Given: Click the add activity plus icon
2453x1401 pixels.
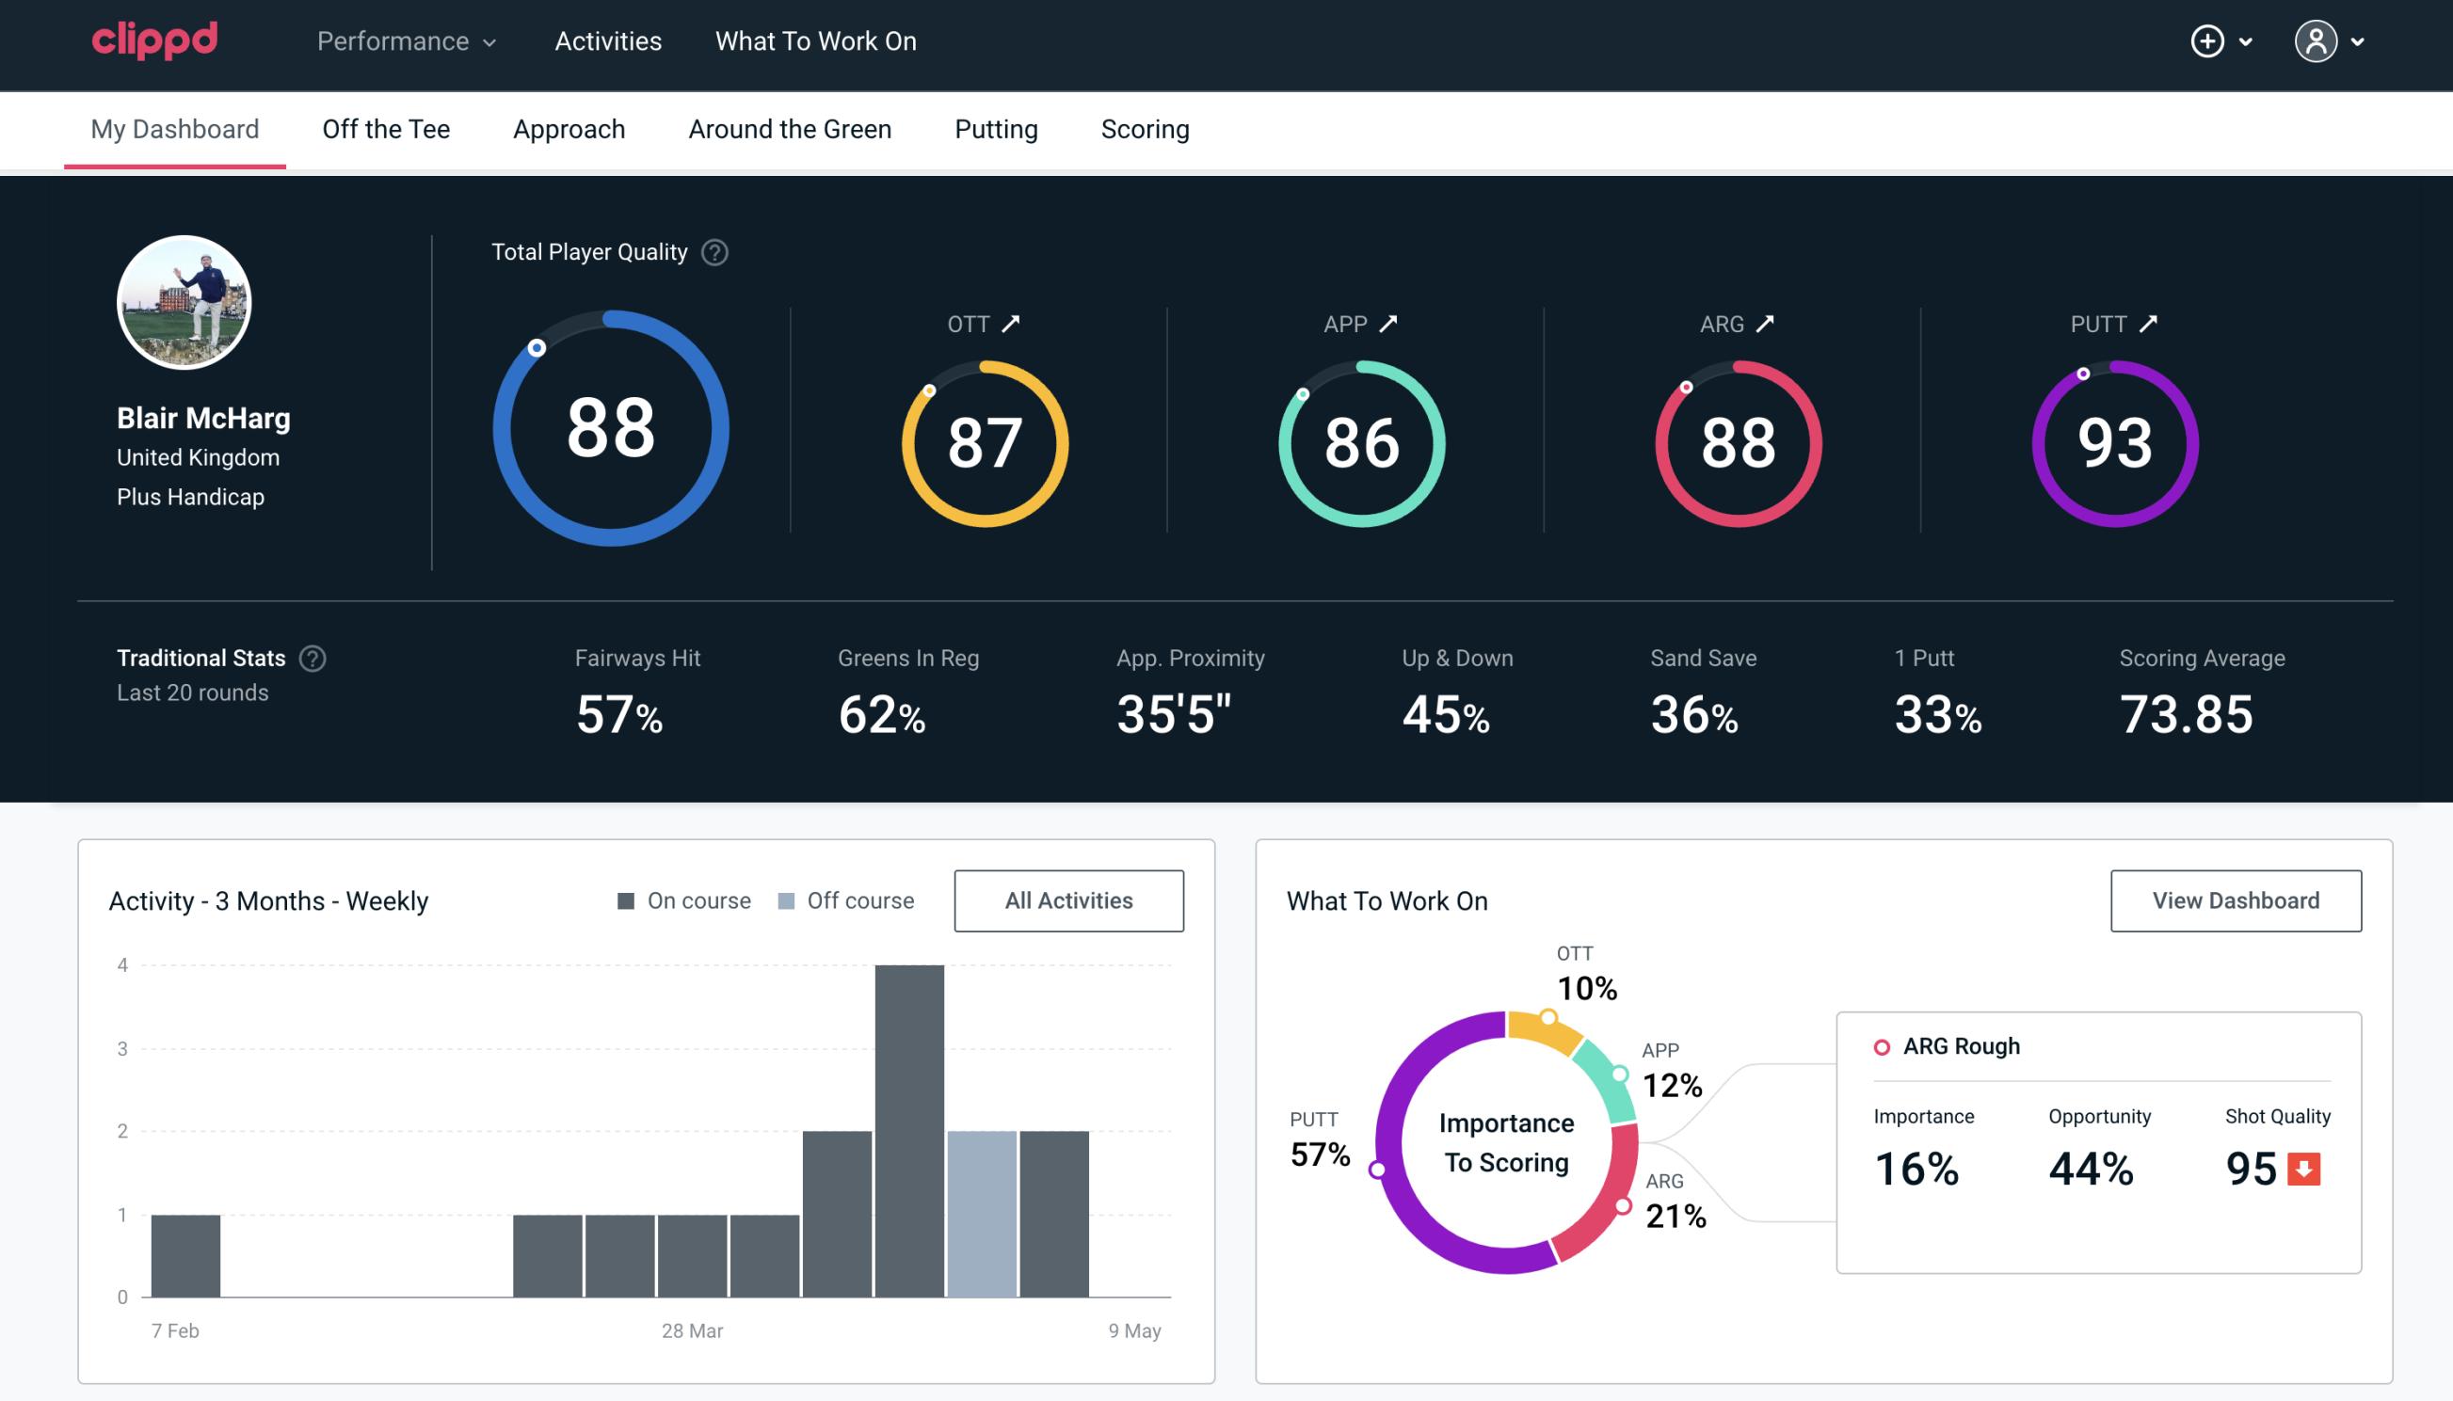Looking at the screenshot, I should pos(2207,40).
